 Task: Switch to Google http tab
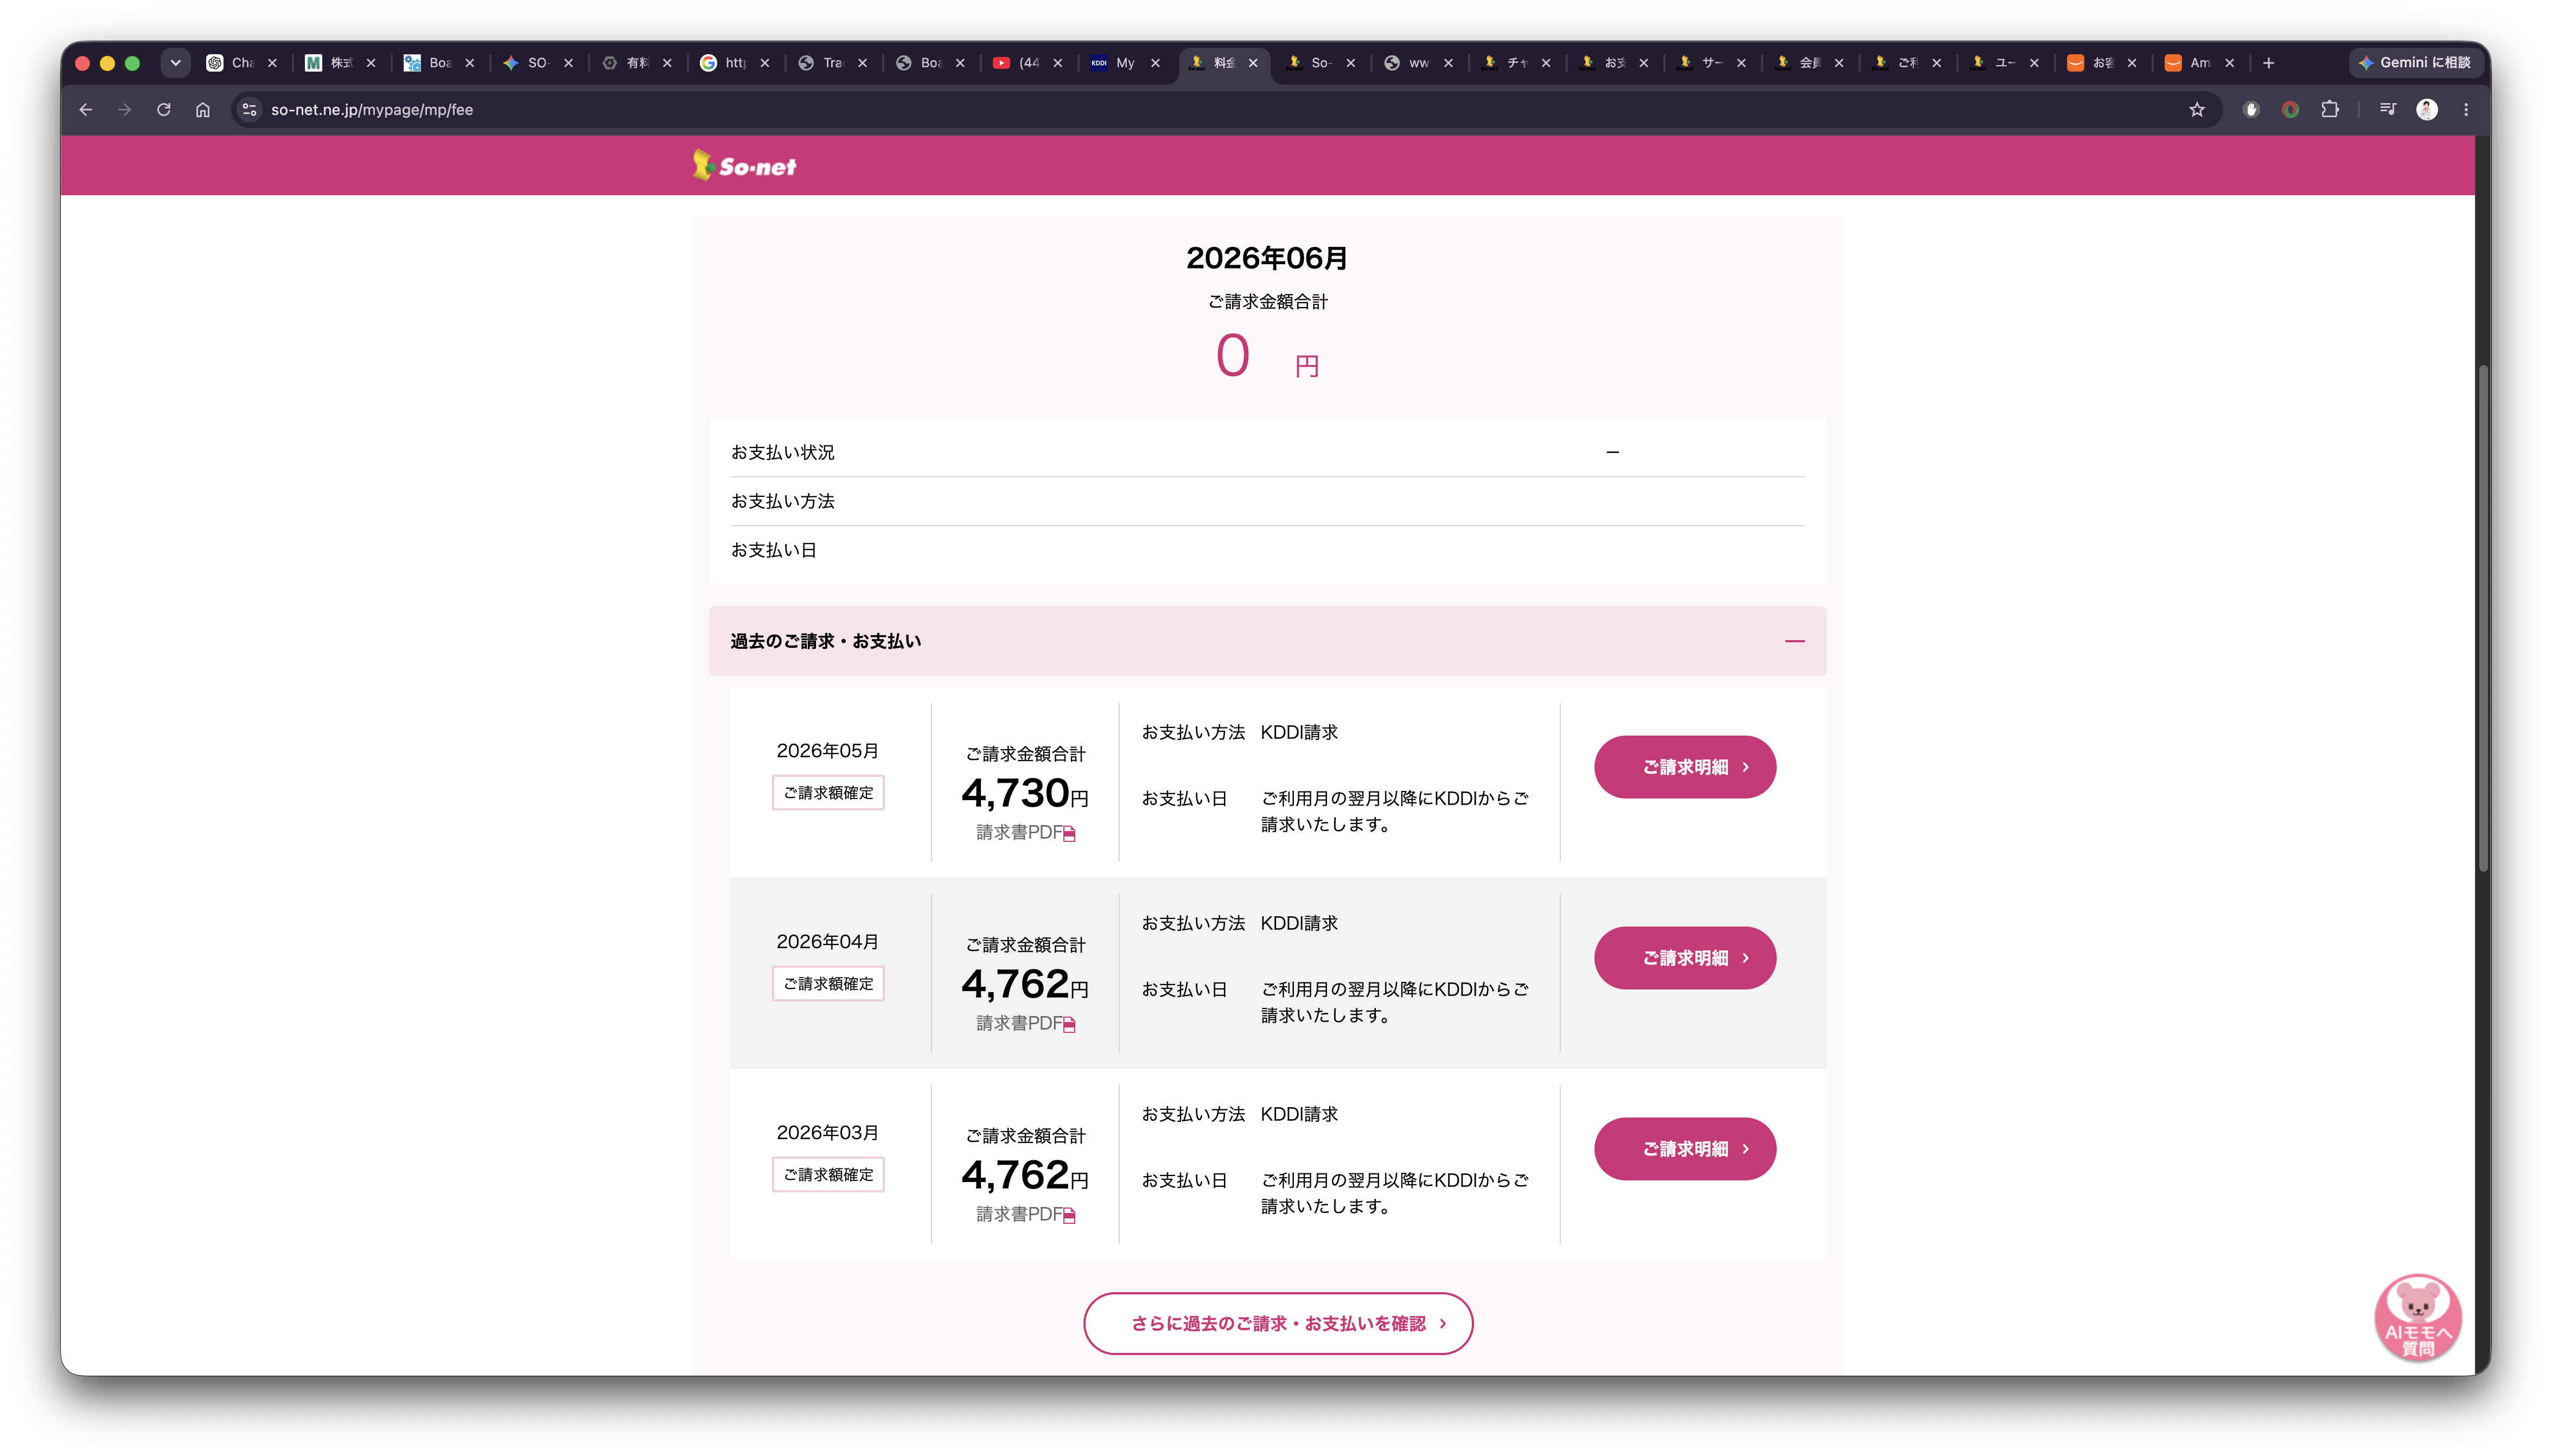pos(725,63)
